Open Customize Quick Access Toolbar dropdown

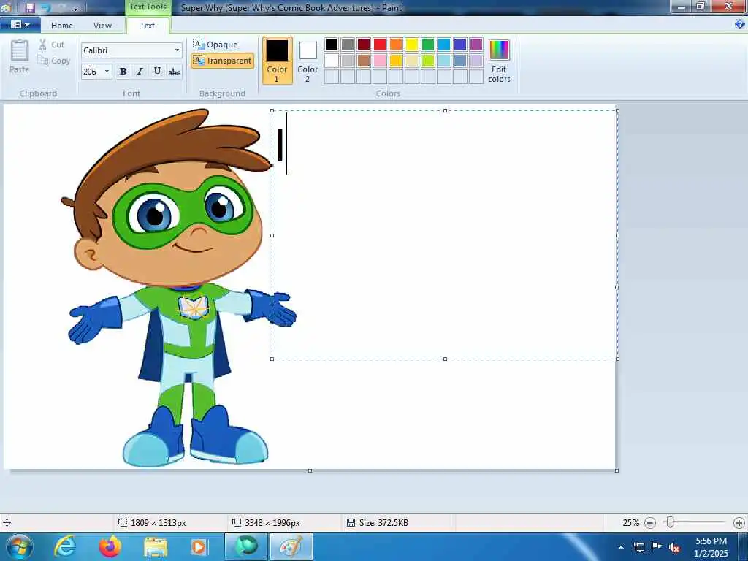[x=75, y=8]
